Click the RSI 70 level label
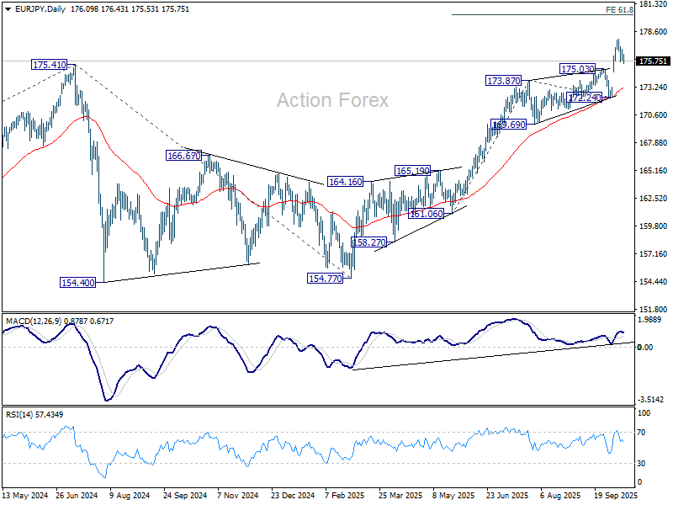 tap(641, 433)
